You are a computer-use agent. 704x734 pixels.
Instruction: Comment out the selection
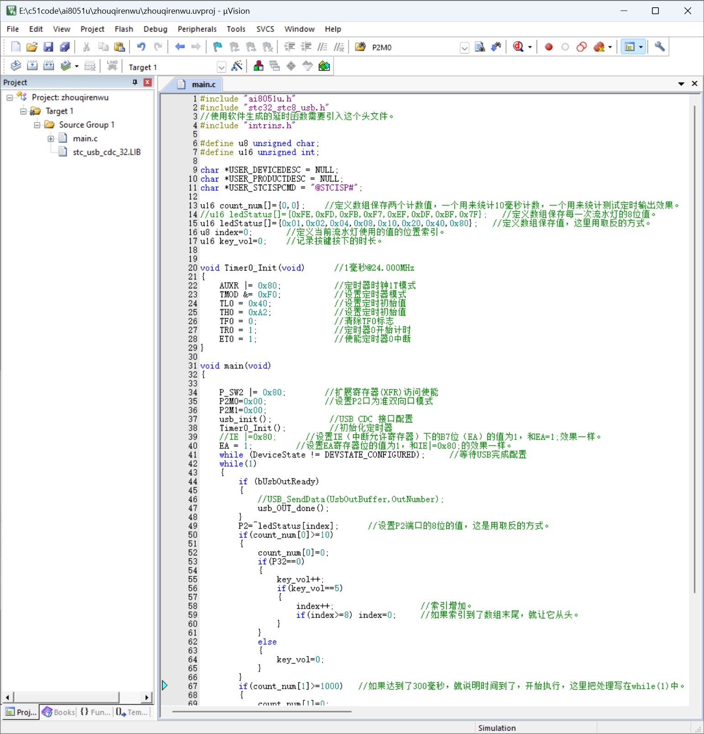322,47
